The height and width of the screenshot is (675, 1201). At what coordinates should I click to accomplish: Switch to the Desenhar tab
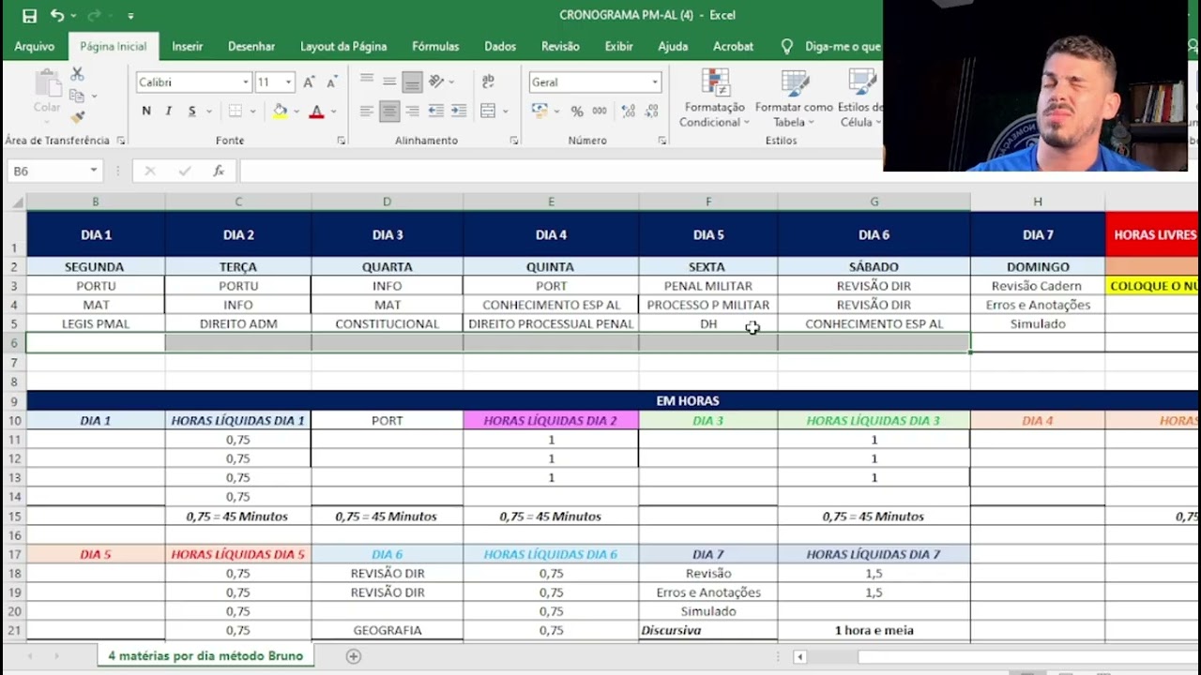coord(251,46)
